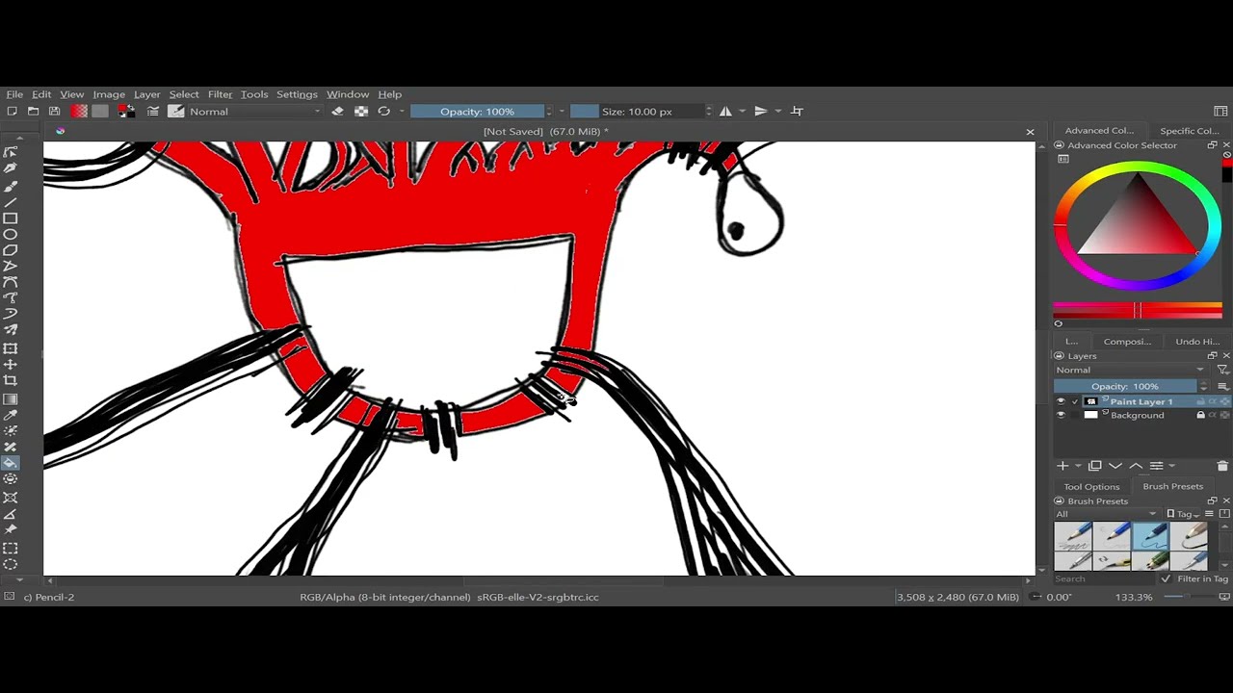
Task: Select the Enclose and Fill tool
Action: (11, 480)
